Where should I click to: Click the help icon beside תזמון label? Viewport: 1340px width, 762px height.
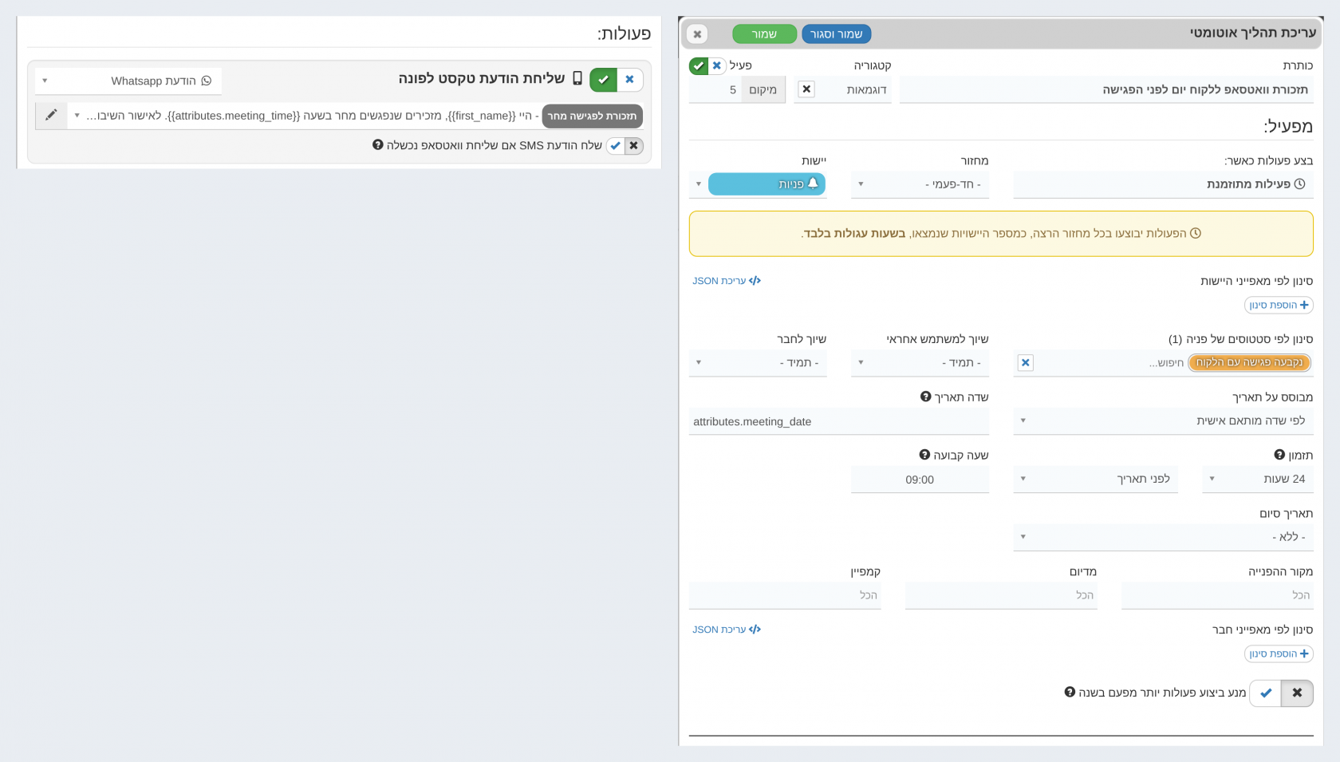click(1279, 455)
